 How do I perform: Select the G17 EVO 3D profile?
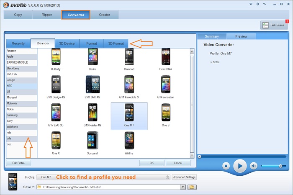56,115
